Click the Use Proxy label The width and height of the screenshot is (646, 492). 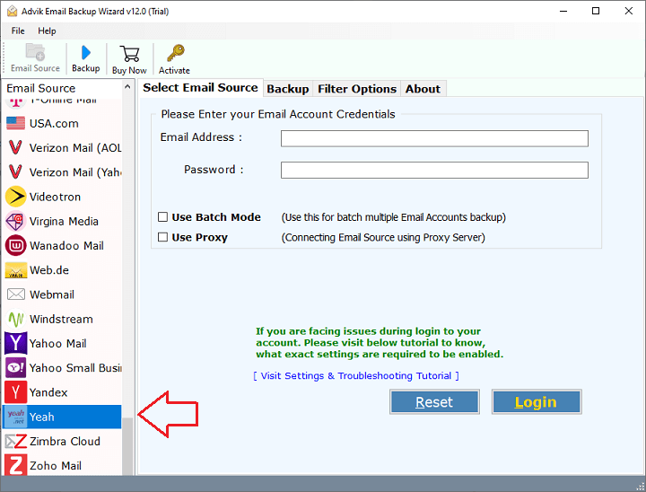pos(200,237)
